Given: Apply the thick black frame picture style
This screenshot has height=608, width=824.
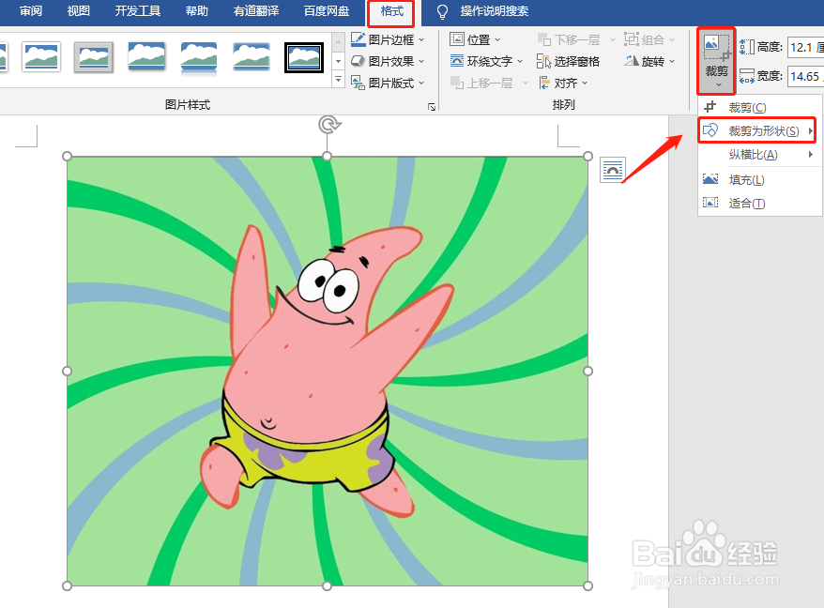Looking at the screenshot, I should coord(304,57).
